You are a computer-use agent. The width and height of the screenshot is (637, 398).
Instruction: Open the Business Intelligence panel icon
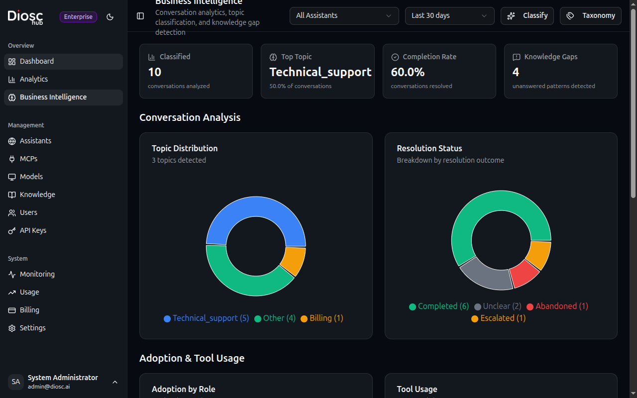[x=12, y=98]
